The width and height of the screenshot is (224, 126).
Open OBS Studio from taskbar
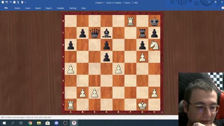coord(65,123)
